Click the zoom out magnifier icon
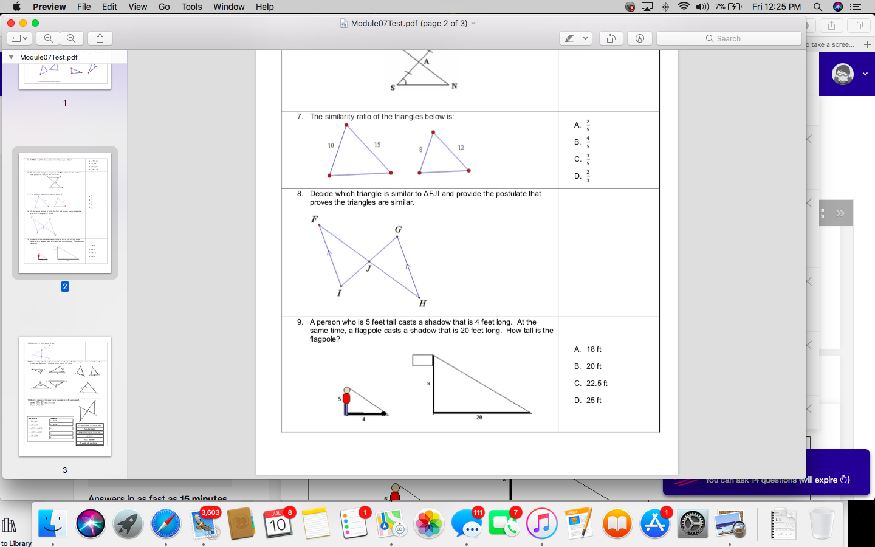Screen dimensions: 875x547 [47, 38]
